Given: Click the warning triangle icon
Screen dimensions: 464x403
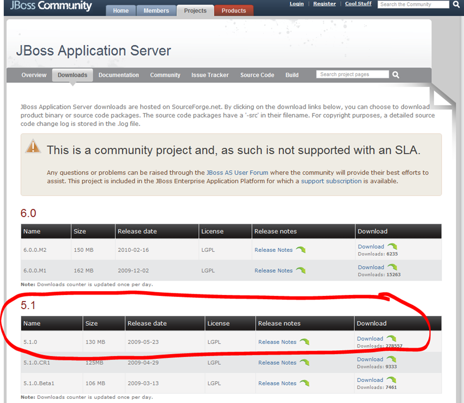Looking at the screenshot, I should [33, 146].
